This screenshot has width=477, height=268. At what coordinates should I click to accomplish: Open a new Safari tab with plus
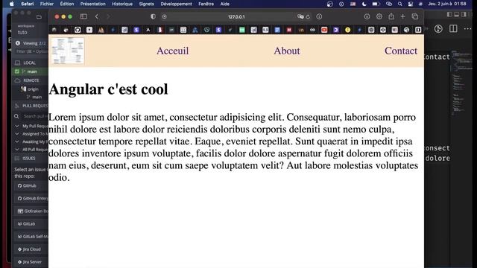tap(402, 16)
